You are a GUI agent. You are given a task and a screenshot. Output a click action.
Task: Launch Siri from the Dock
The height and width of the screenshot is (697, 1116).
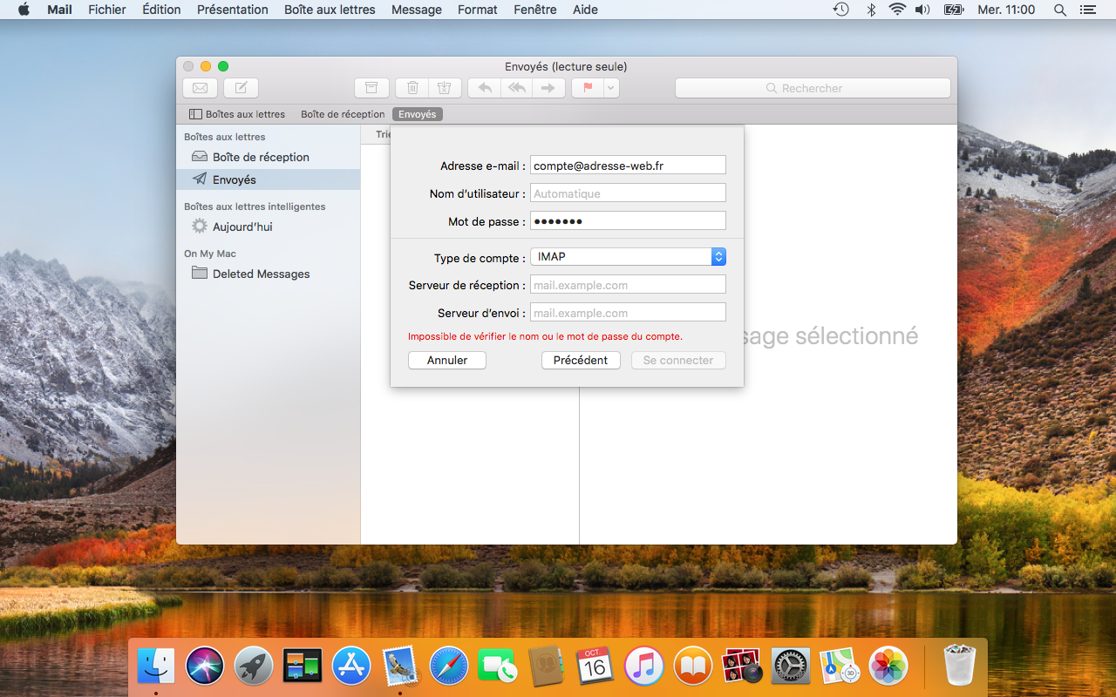(x=206, y=667)
